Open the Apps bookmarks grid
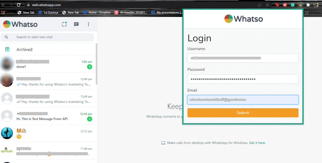Image resolution: width=322 pixels, height=163 pixels. pyautogui.click(x=8, y=13)
